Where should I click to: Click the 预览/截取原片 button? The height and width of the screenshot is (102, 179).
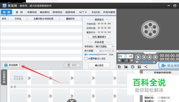point(99,37)
